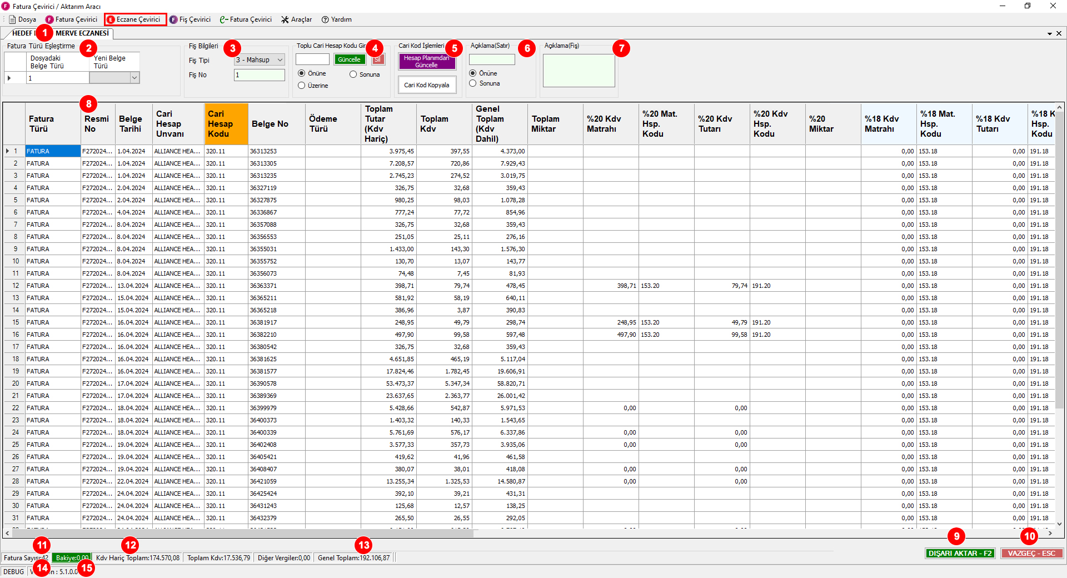Select the MERVE ECZANESİ tab

pyautogui.click(x=82, y=33)
